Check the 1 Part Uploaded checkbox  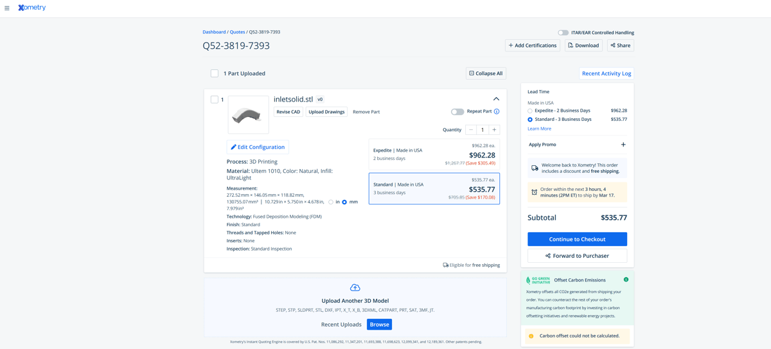pyautogui.click(x=215, y=73)
